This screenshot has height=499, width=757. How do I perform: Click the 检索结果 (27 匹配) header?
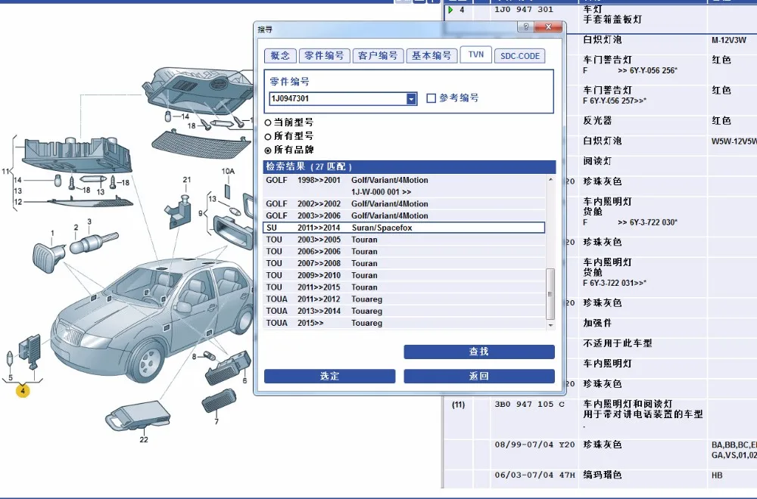point(410,167)
